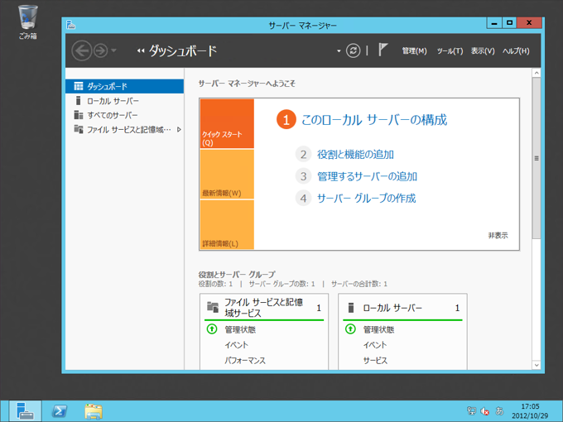Click 管理状態 in file services tile
The image size is (563, 422).
point(240,329)
